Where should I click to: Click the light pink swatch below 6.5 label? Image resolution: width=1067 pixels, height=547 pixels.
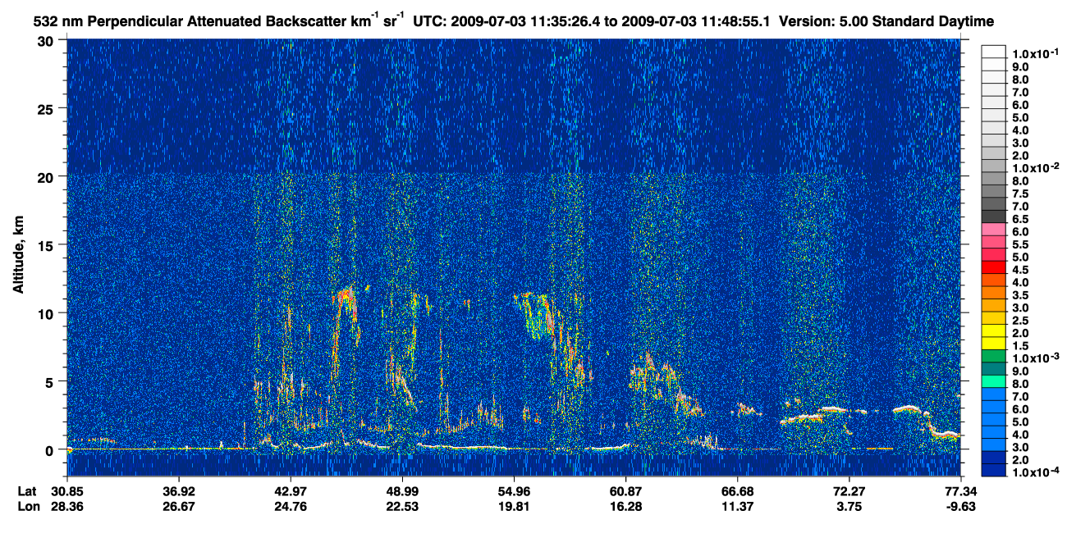click(993, 230)
